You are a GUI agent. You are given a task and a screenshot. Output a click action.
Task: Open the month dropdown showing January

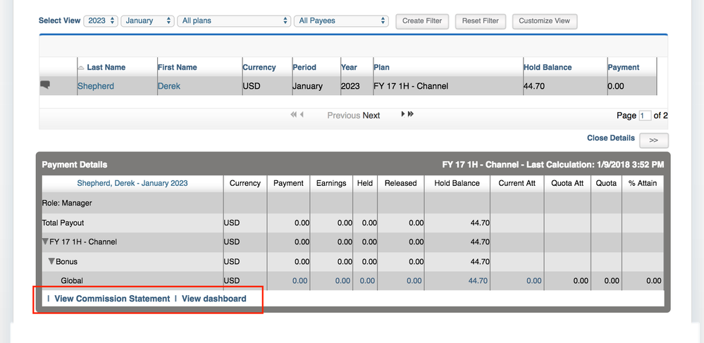(x=148, y=20)
